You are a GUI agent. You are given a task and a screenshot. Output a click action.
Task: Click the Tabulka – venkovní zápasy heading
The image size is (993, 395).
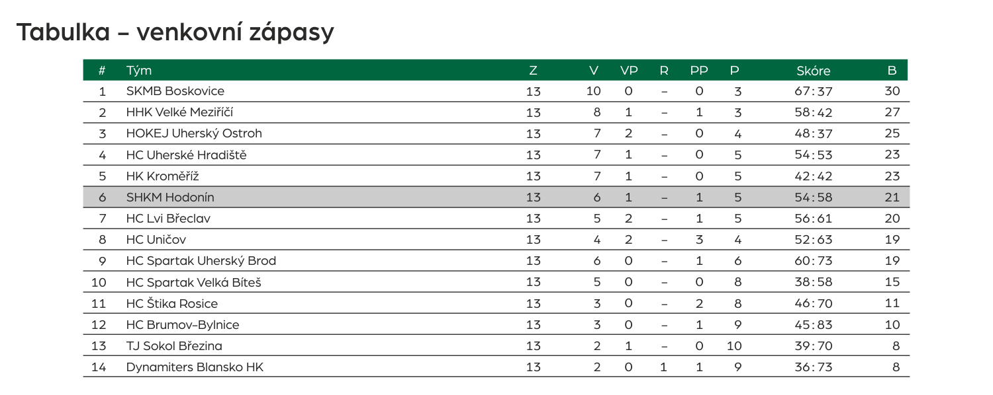[175, 32]
